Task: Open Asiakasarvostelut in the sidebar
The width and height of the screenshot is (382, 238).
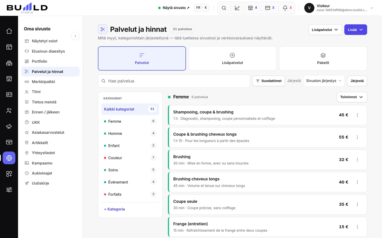Action: click(x=50, y=132)
